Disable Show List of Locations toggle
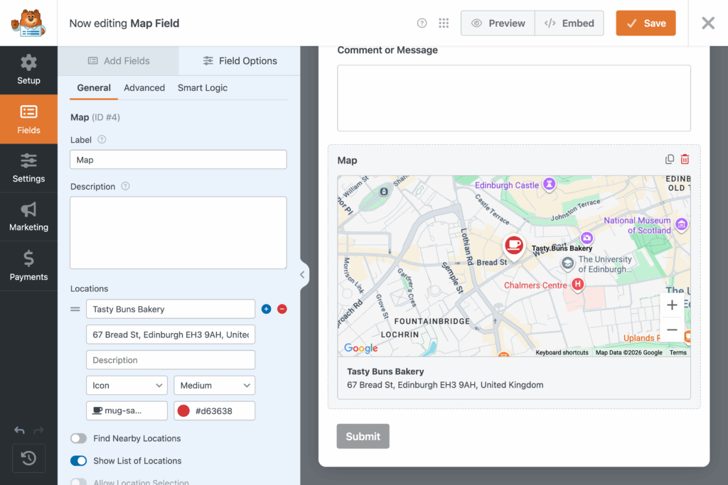The width and height of the screenshot is (728, 485). point(79,461)
